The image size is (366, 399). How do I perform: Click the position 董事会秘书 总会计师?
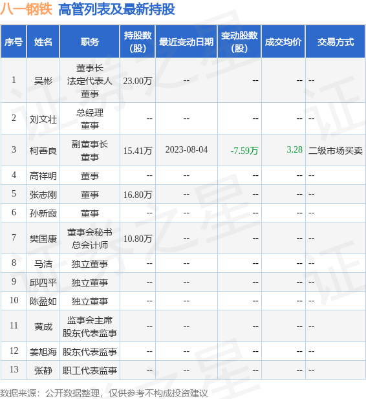pyautogui.click(x=90, y=239)
